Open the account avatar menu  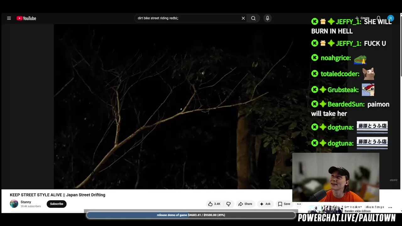(390, 18)
